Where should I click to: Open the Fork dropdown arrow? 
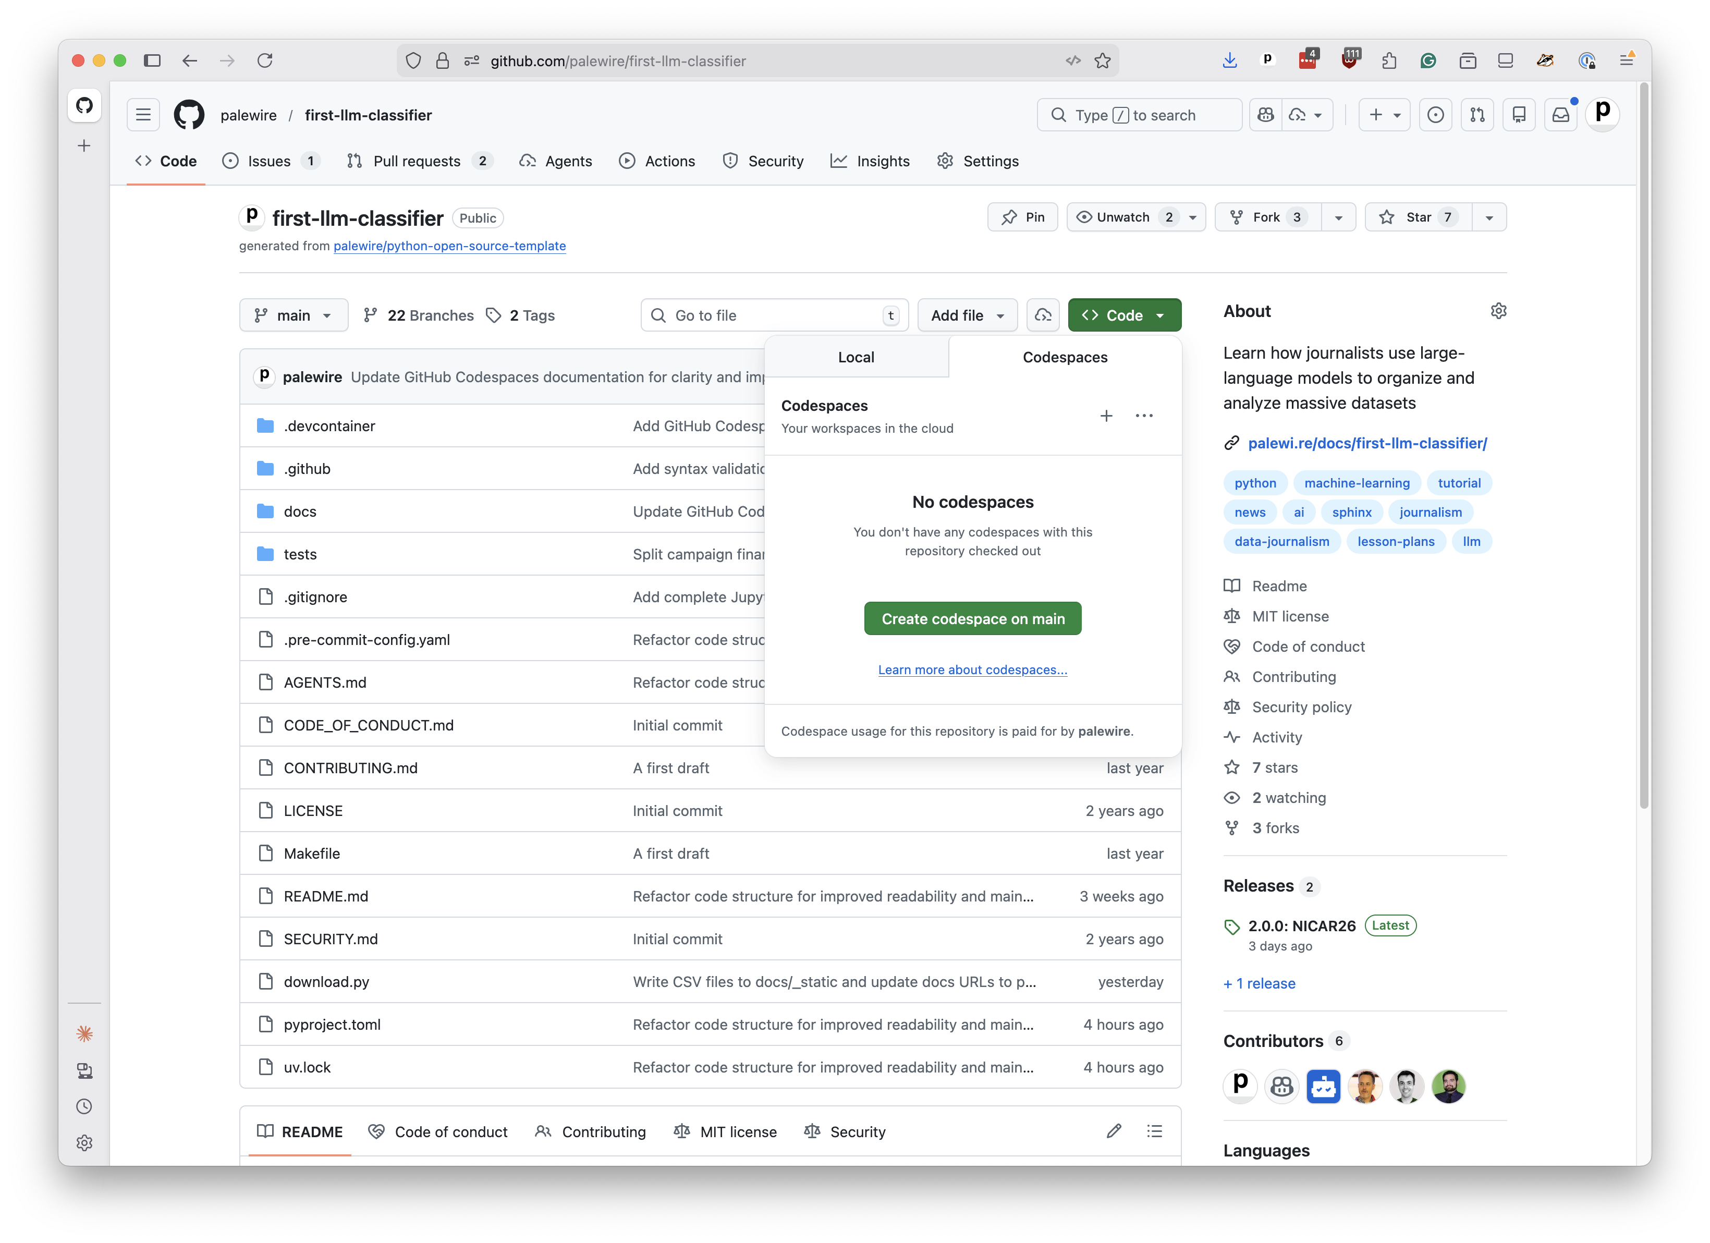[1339, 217]
